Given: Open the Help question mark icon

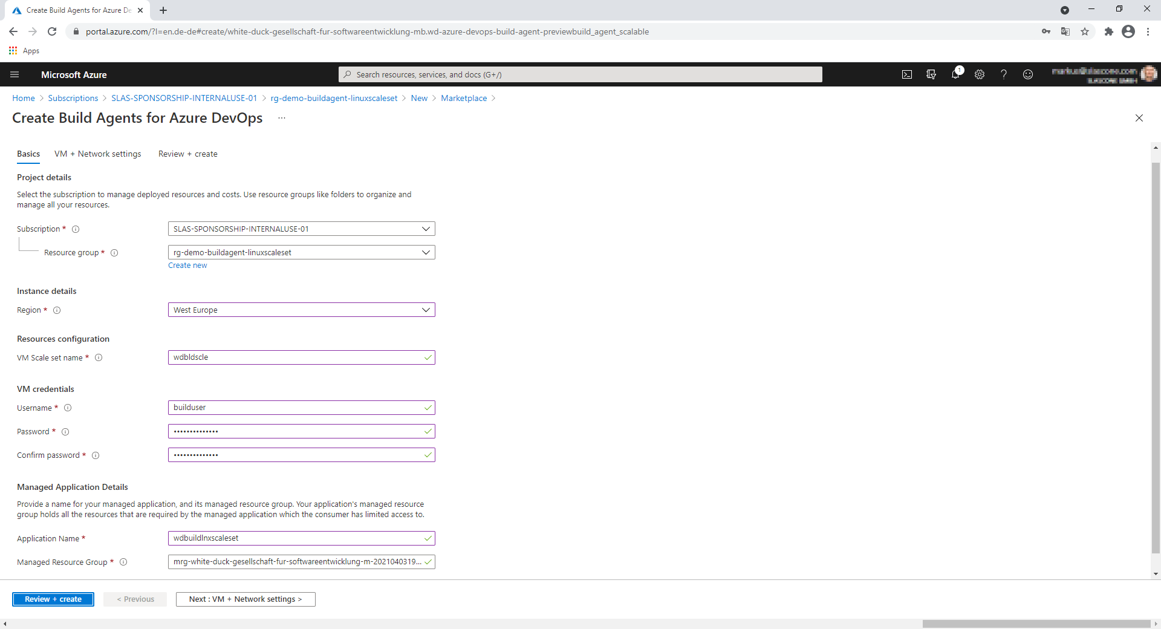Looking at the screenshot, I should 1004,74.
